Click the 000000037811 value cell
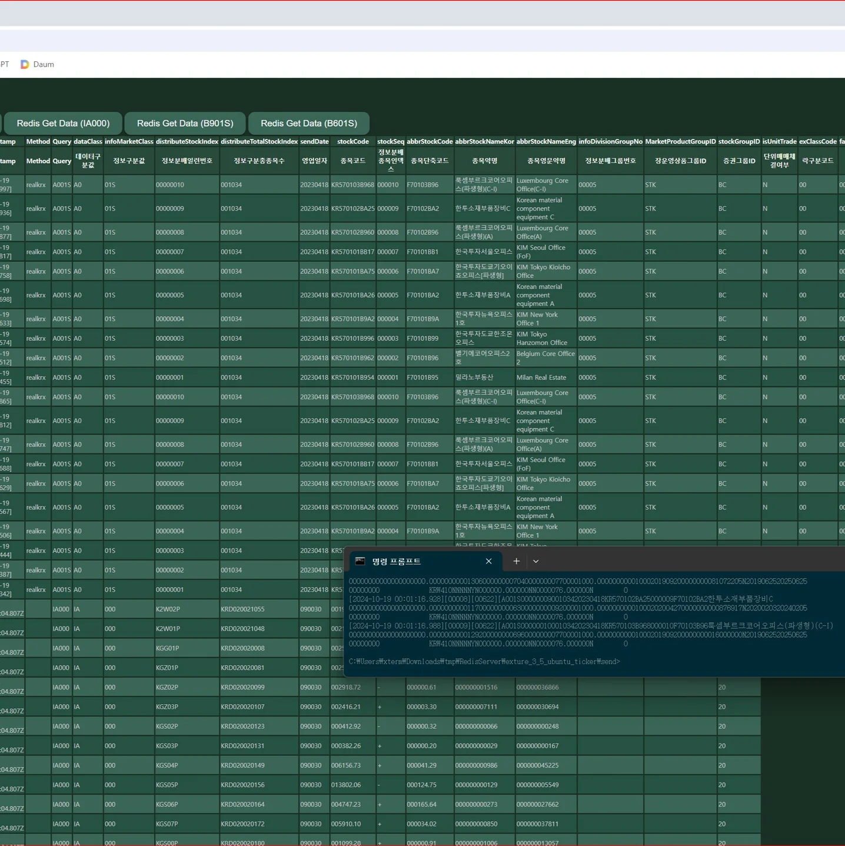Screen dimensions: 845x846 (x=546, y=824)
